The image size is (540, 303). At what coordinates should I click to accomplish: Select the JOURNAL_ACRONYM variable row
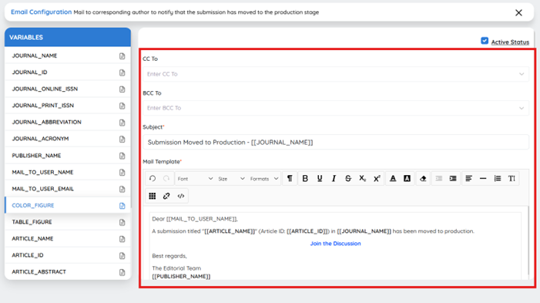(x=68, y=139)
